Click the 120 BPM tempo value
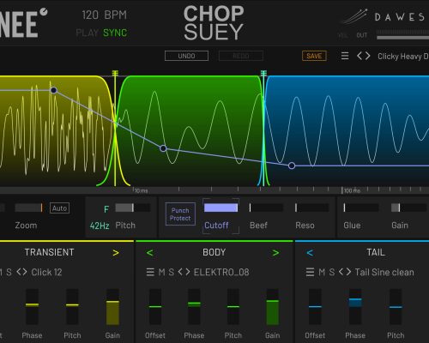Image resolution: width=429 pixels, height=343 pixels. (104, 15)
